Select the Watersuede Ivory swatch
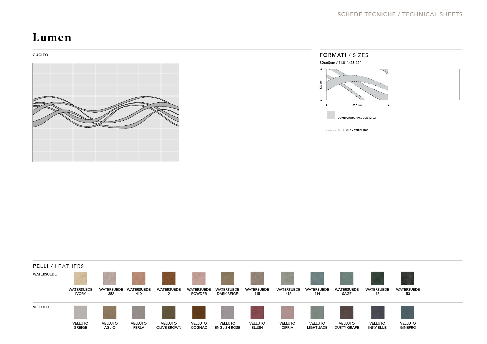This screenshot has height=344, width=487. [80, 278]
